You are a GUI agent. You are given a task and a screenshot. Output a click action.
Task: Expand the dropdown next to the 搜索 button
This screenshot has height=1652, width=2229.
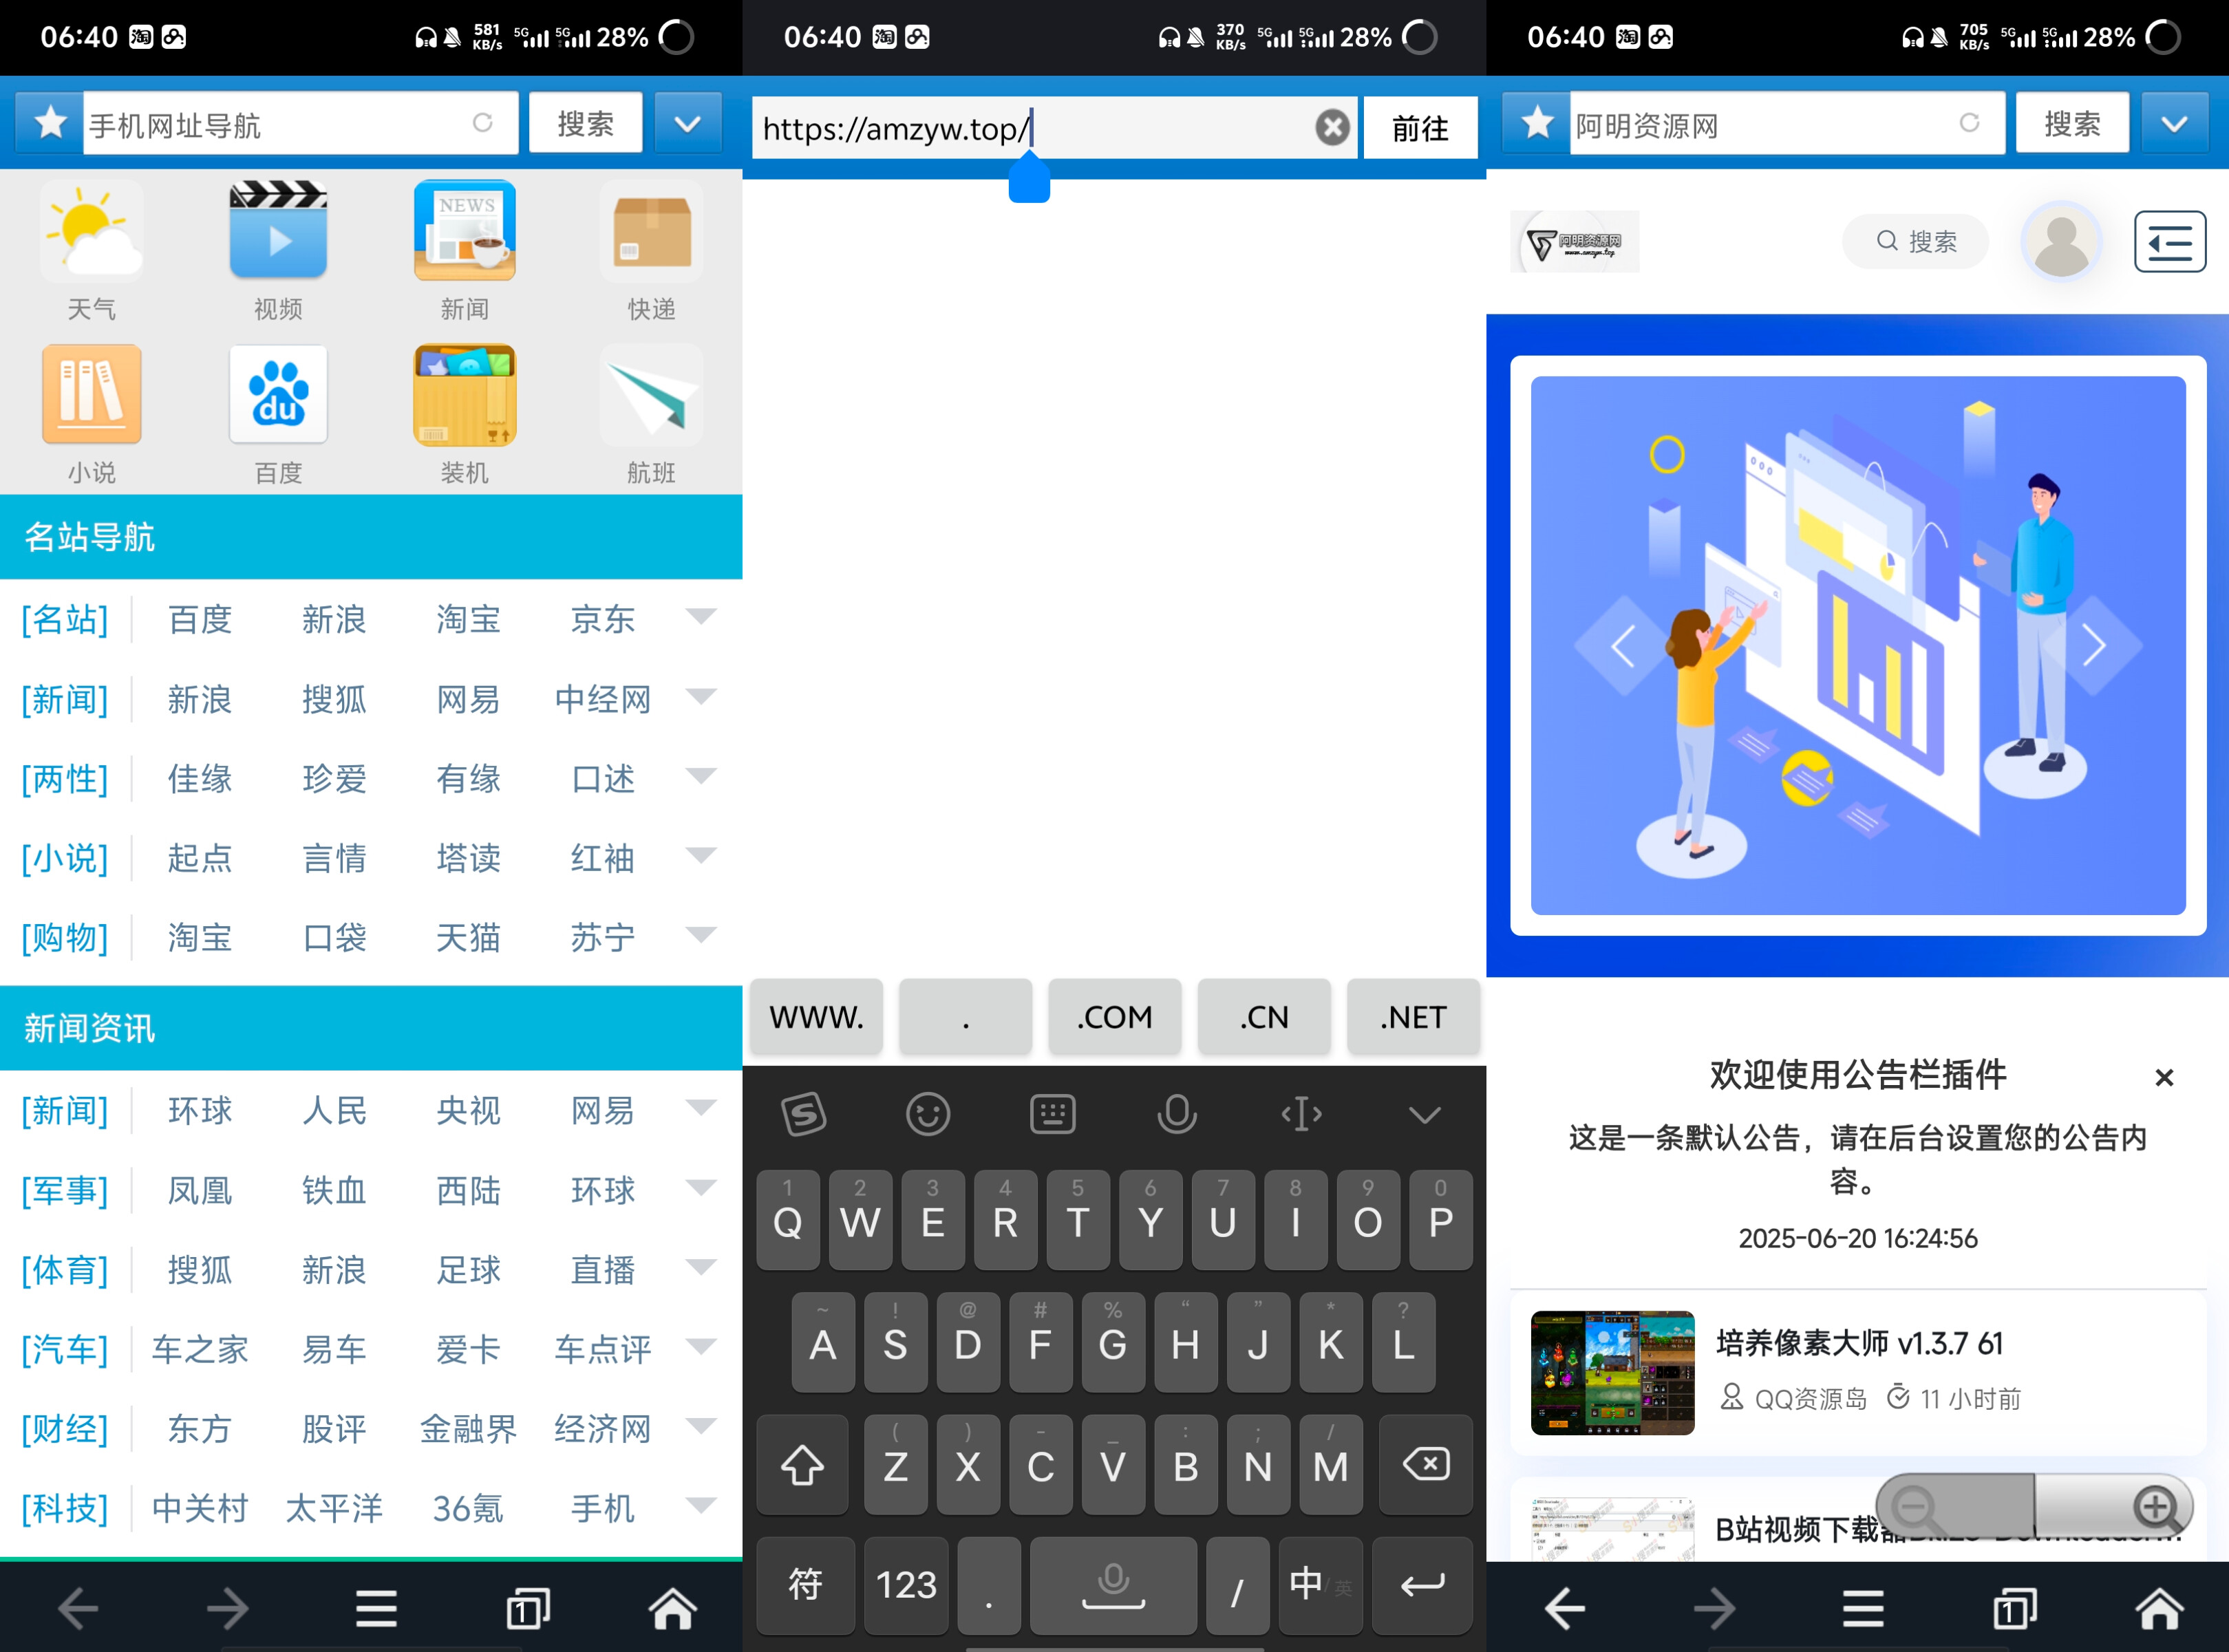coord(688,122)
